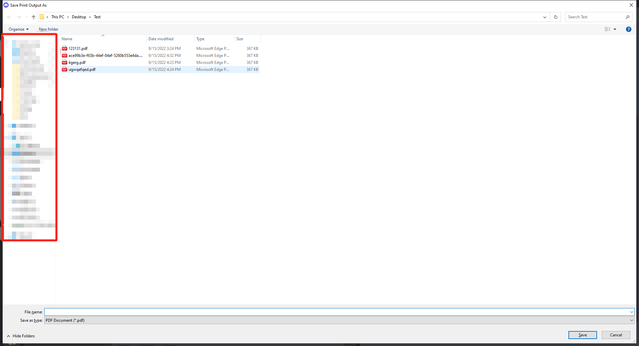Sort files by Name column
The image size is (639, 346).
point(103,39)
